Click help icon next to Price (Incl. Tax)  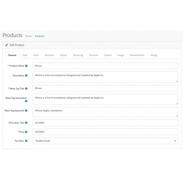[x=26, y=123]
